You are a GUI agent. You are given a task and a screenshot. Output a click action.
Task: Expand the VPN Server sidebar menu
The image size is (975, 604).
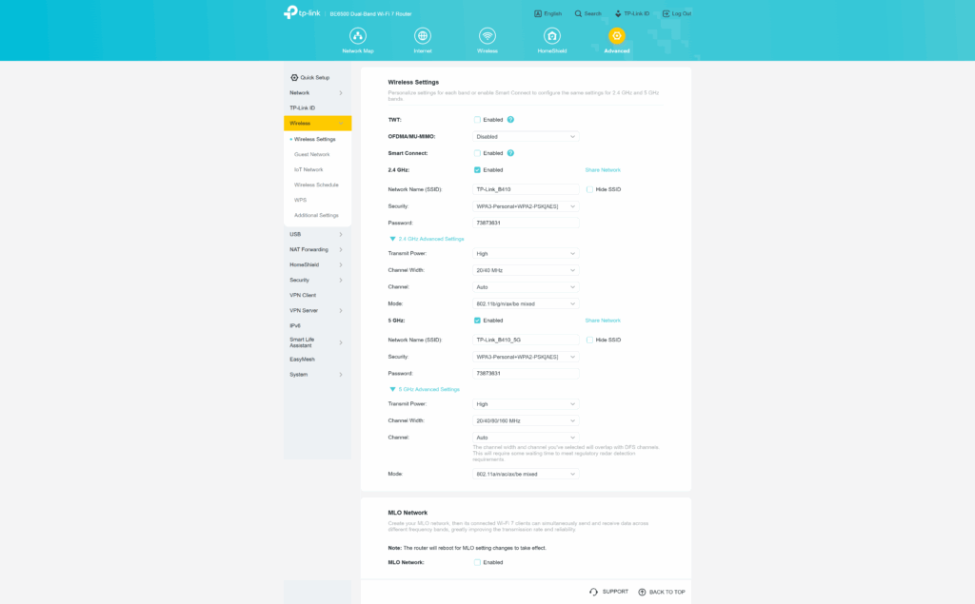click(317, 311)
